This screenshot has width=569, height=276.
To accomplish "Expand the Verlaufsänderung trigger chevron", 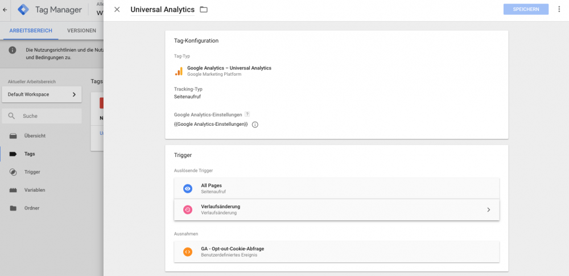I will 488,209.
